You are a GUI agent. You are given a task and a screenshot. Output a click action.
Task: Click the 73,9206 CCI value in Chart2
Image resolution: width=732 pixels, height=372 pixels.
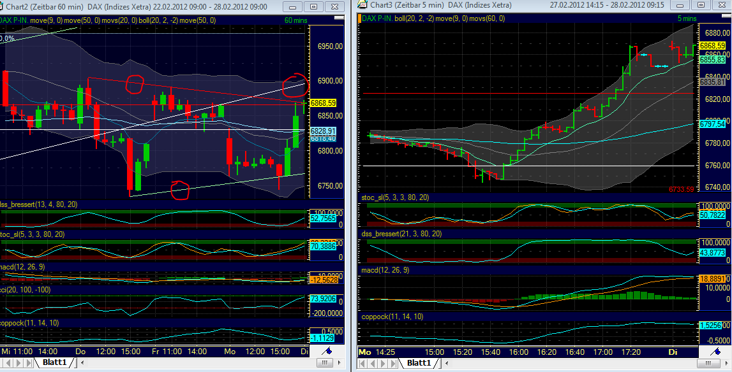coord(323,299)
